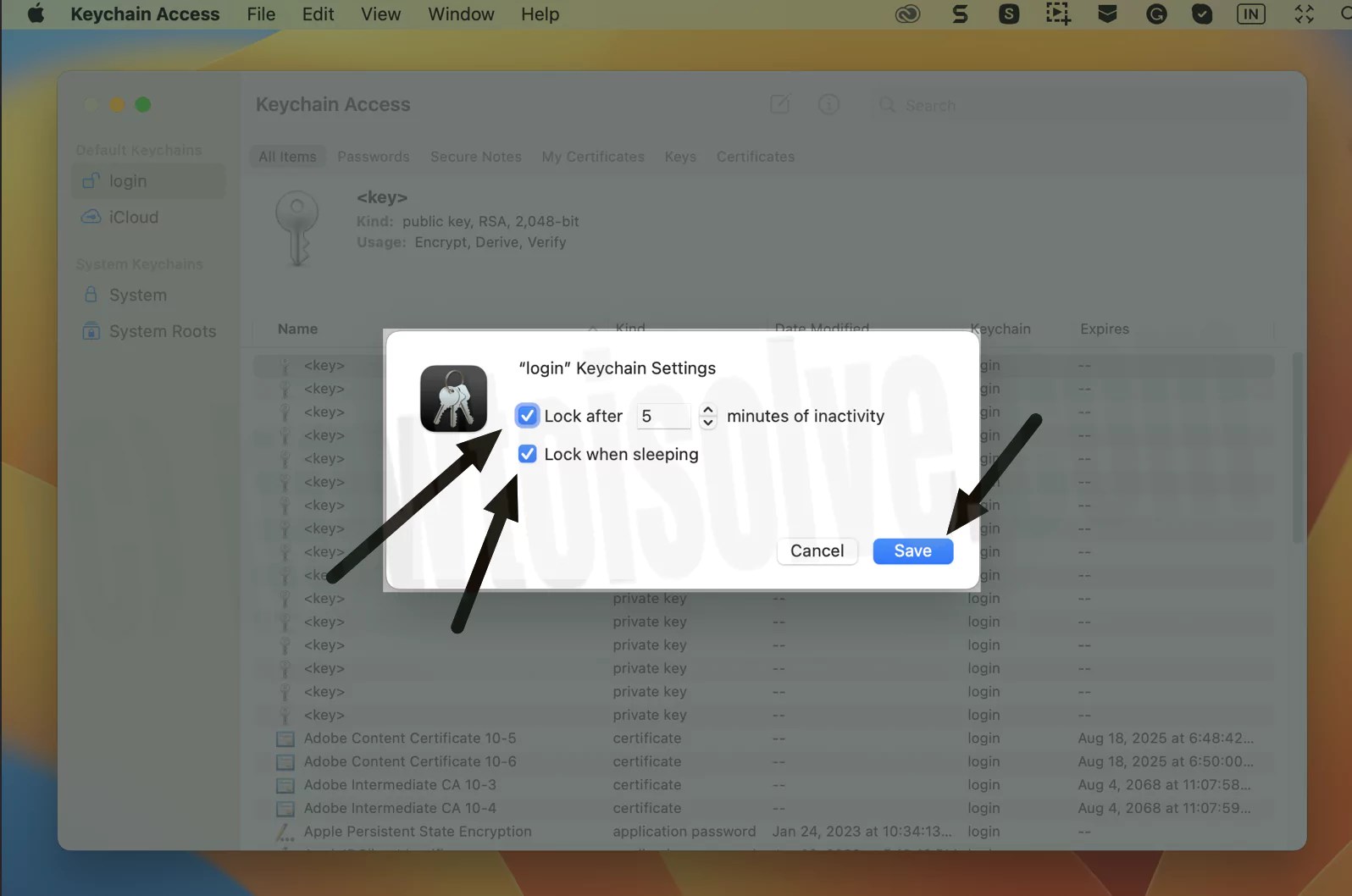The height and width of the screenshot is (896, 1352).
Task: Click the round S icon in menu bar
Action: point(1009,14)
